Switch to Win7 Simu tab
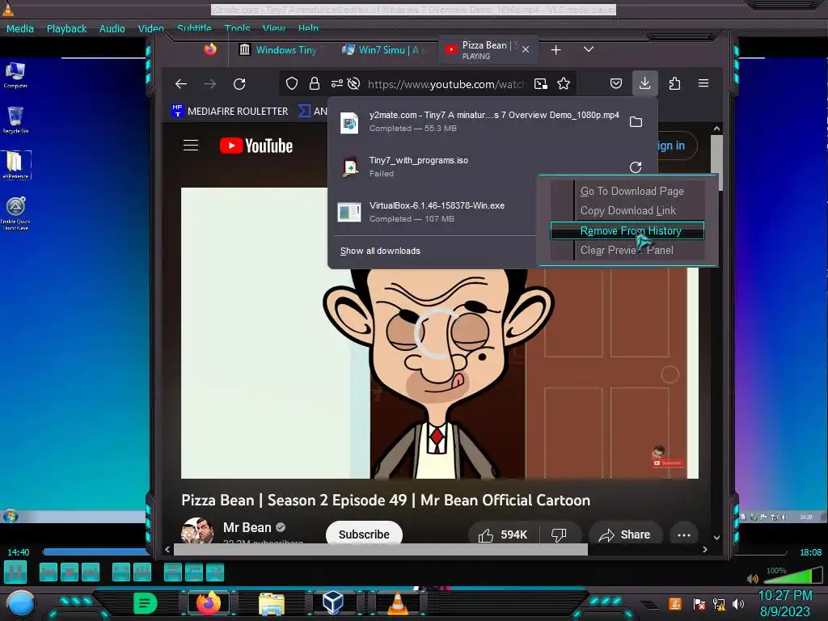828x621 pixels. tap(385, 49)
